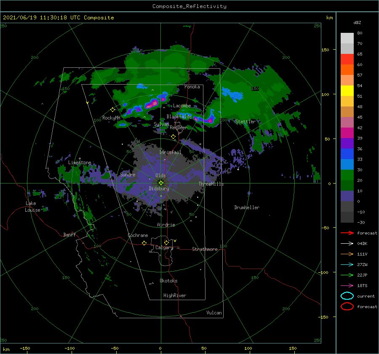This screenshot has width=379, height=354.
Task: Click the Composite_Reflectivity title
Action: pyautogui.click(x=189, y=6)
